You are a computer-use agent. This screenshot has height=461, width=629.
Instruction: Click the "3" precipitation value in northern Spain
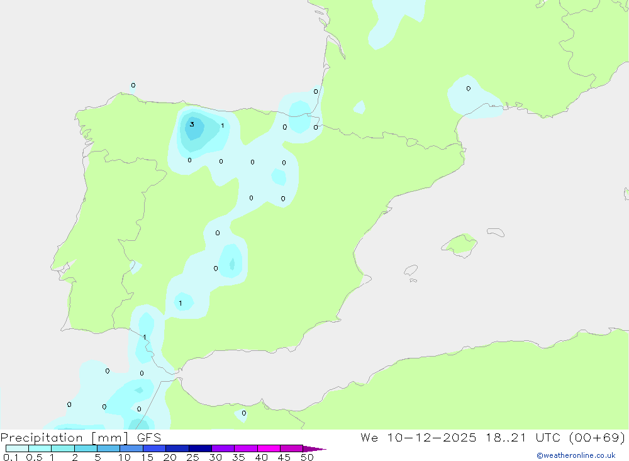192,125
